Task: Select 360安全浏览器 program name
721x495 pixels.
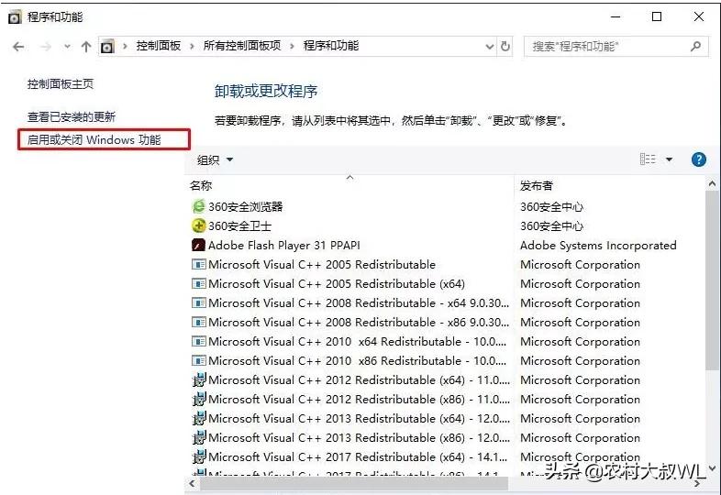Action: [x=246, y=207]
